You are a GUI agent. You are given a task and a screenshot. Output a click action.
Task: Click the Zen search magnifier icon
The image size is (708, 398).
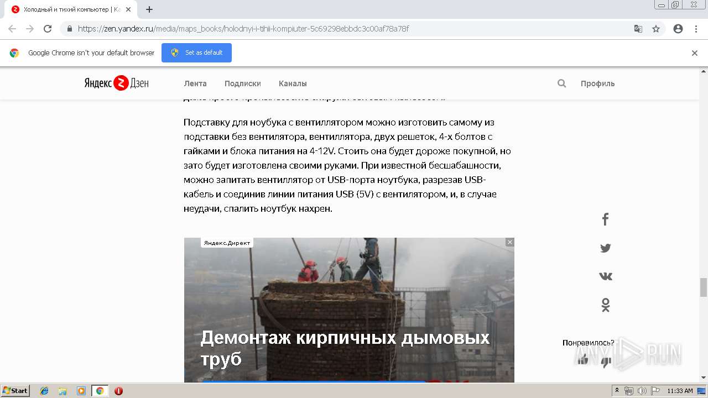click(x=562, y=83)
